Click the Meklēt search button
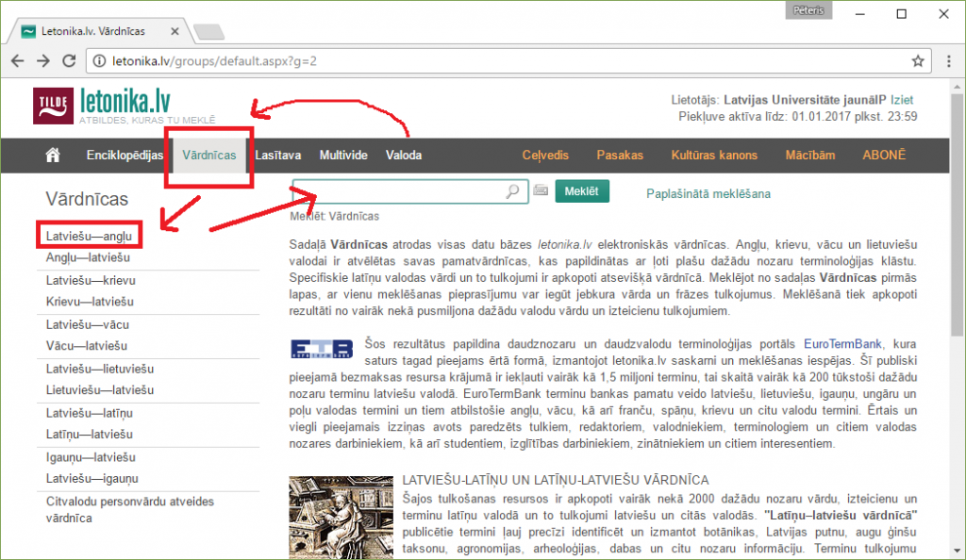Viewport: 966px width, 560px height. [581, 191]
